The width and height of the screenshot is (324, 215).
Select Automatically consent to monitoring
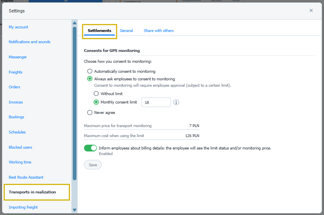pyautogui.click(x=90, y=71)
